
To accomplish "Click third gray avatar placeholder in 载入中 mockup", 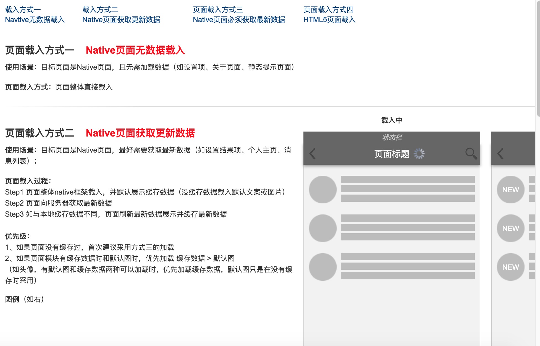I will pos(323,267).
